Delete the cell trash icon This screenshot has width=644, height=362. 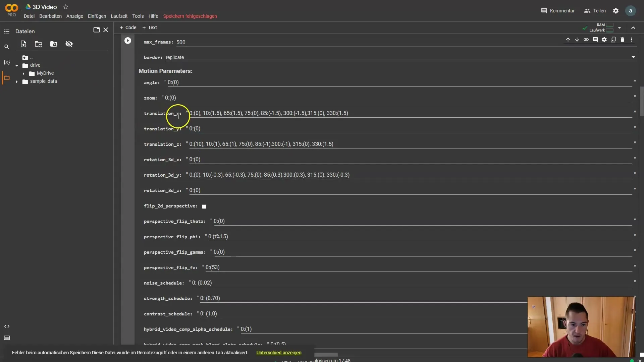coord(622,40)
